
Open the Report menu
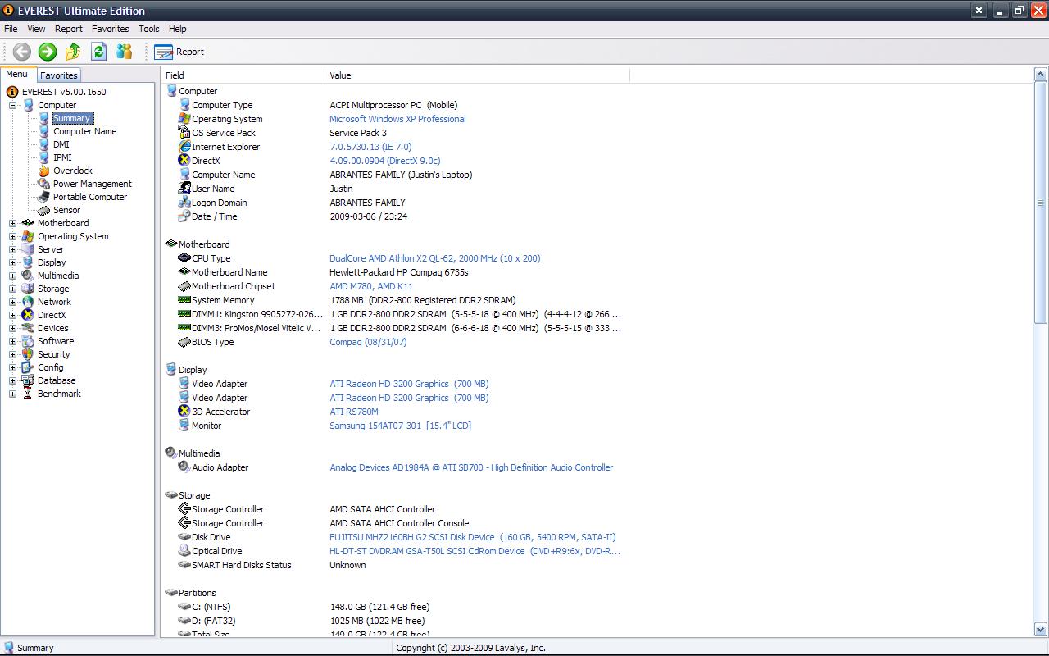(69, 29)
